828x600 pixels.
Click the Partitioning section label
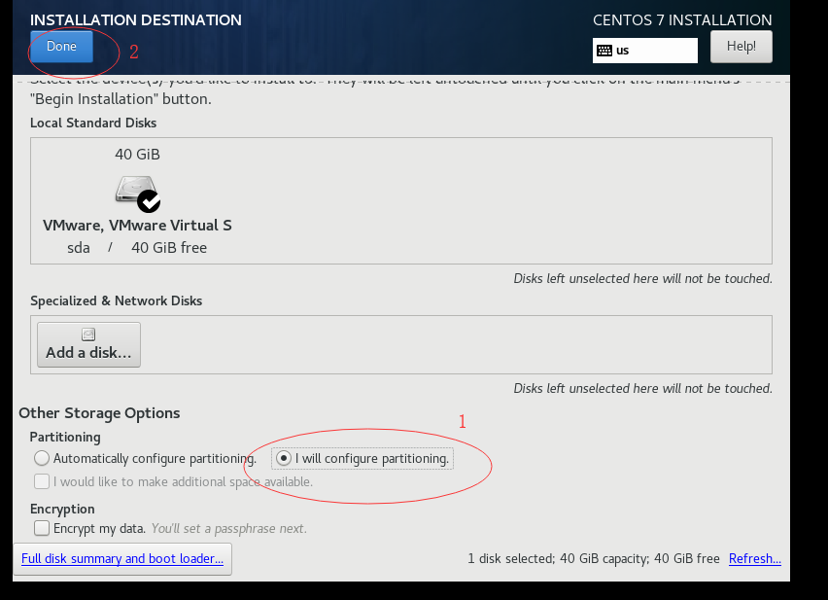[65, 438]
